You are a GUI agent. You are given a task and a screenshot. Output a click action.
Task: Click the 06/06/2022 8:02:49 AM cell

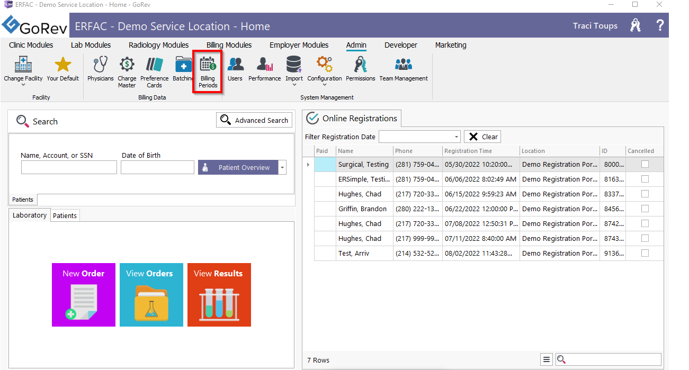coord(481,179)
